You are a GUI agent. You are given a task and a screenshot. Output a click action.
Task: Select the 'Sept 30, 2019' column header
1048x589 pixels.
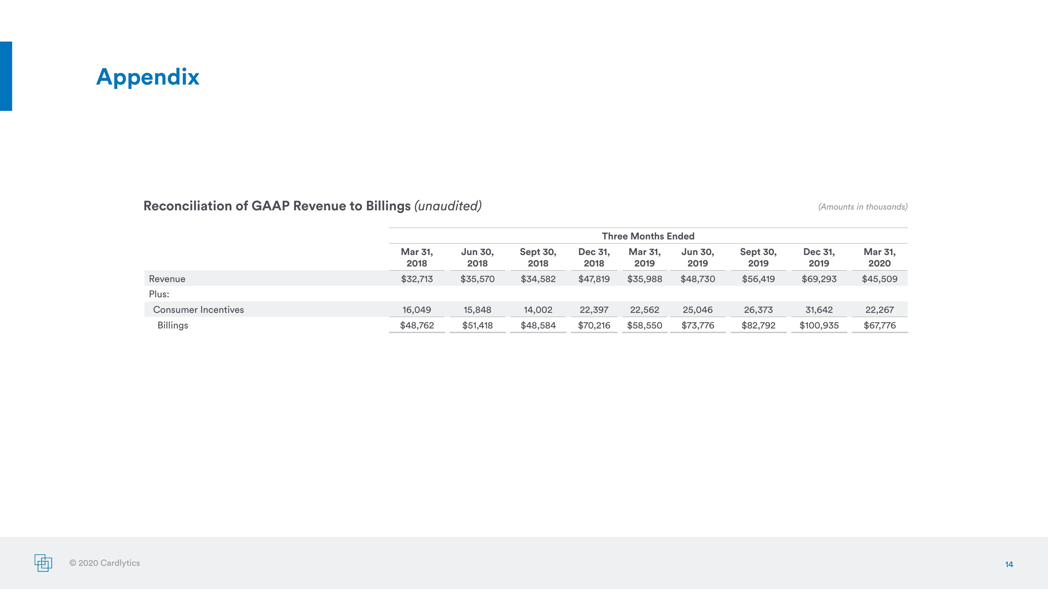pyautogui.click(x=758, y=257)
